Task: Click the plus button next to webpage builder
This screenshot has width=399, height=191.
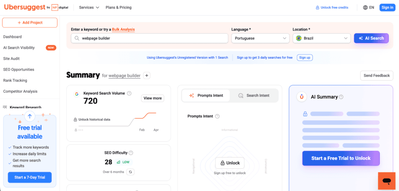Action: (147, 75)
